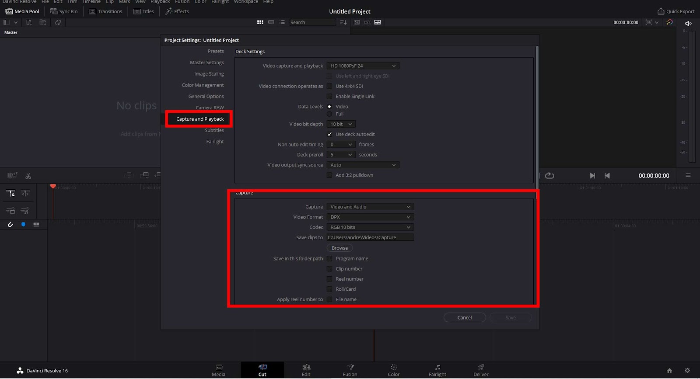Click the blue marker icon

[x=23, y=225]
